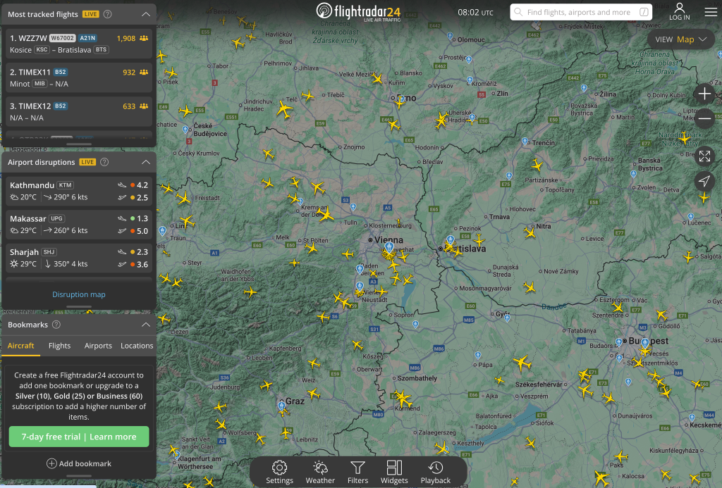The image size is (722, 488).
Task: Open the Disruption map link
Action: tap(79, 294)
